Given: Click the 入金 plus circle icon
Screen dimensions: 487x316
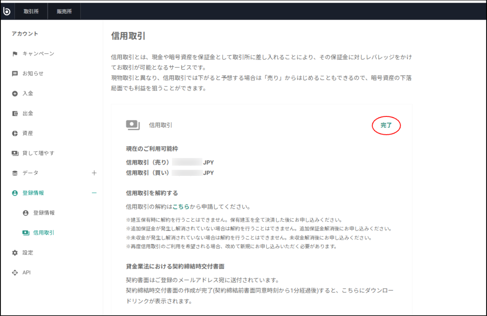Looking at the screenshot, I should pos(15,93).
